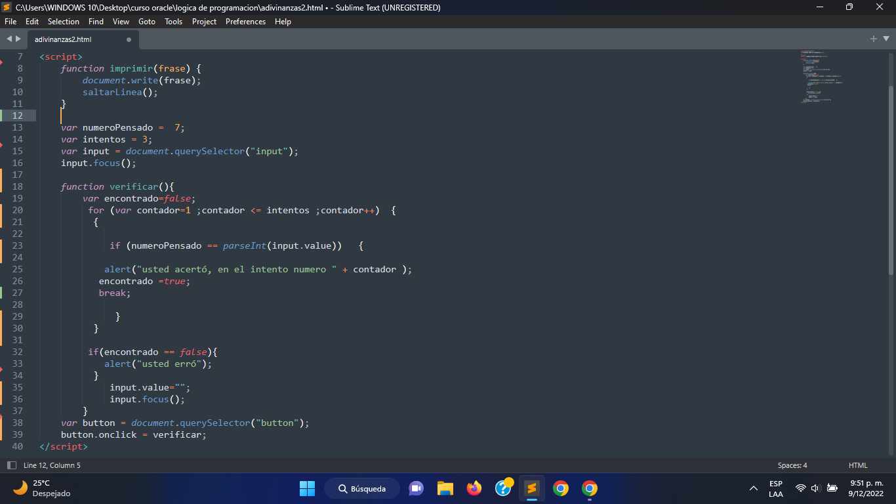
Task: Open the Windows Start menu
Action: pos(307,488)
